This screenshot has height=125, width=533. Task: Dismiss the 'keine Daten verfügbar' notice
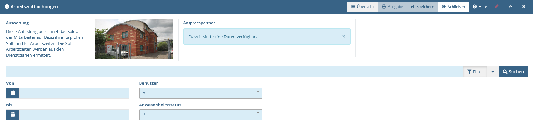pos(344,37)
